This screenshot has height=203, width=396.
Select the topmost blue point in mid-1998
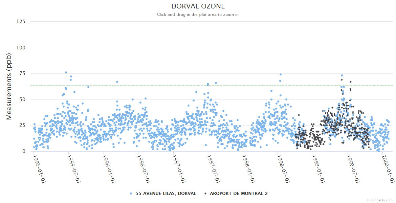point(281,74)
